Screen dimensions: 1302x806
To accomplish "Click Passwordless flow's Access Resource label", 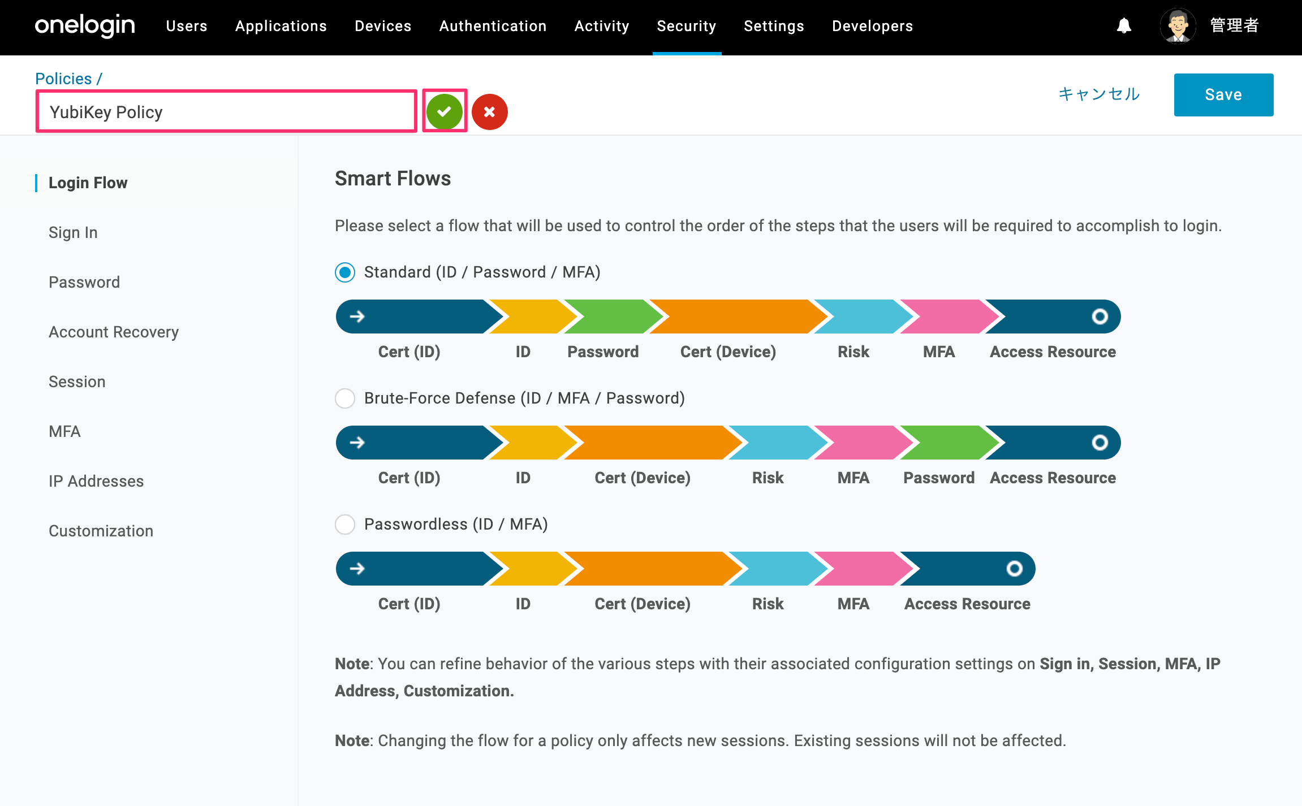I will tap(967, 604).
